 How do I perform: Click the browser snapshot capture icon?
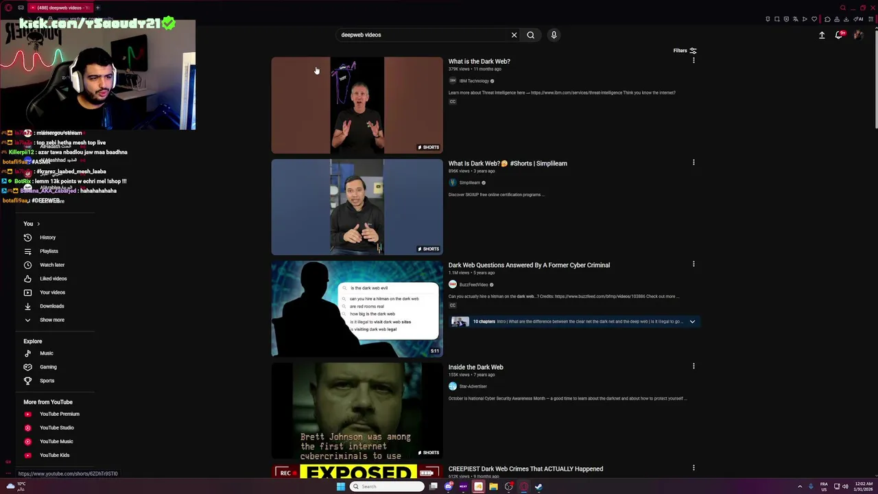(777, 19)
